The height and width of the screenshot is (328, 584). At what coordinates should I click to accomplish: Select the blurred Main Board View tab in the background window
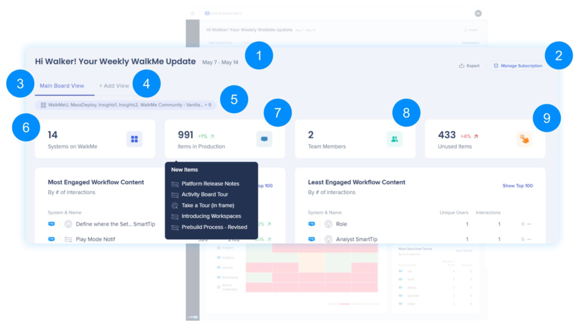tap(221, 43)
